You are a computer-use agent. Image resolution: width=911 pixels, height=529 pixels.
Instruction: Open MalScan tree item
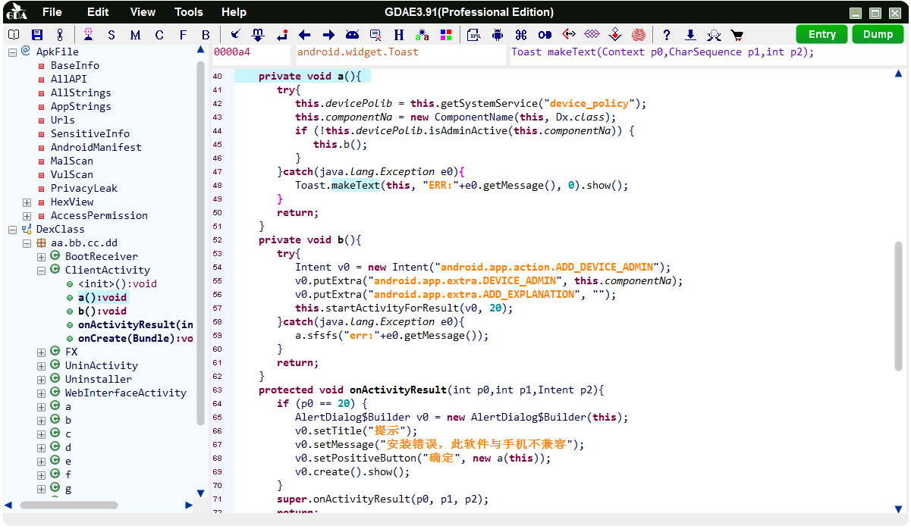point(71,161)
